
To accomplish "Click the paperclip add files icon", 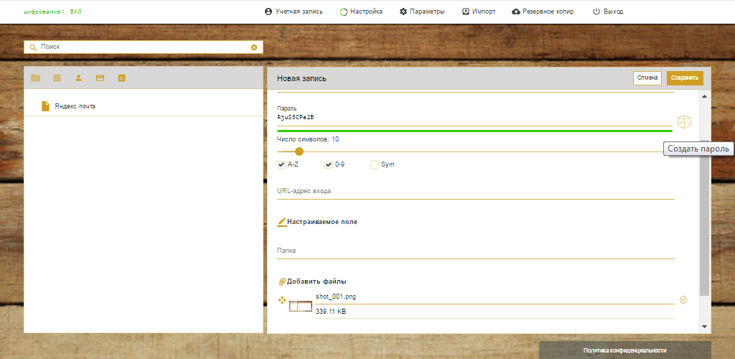I will 281,281.
